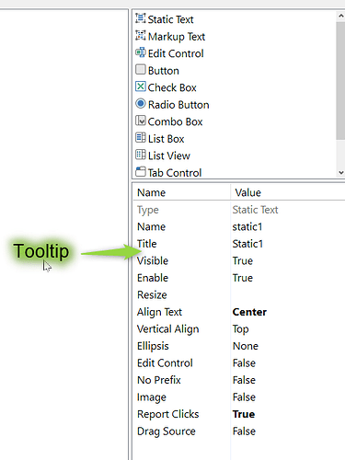Select the Radio Button control icon
The height and width of the screenshot is (460, 345).
[x=141, y=103]
